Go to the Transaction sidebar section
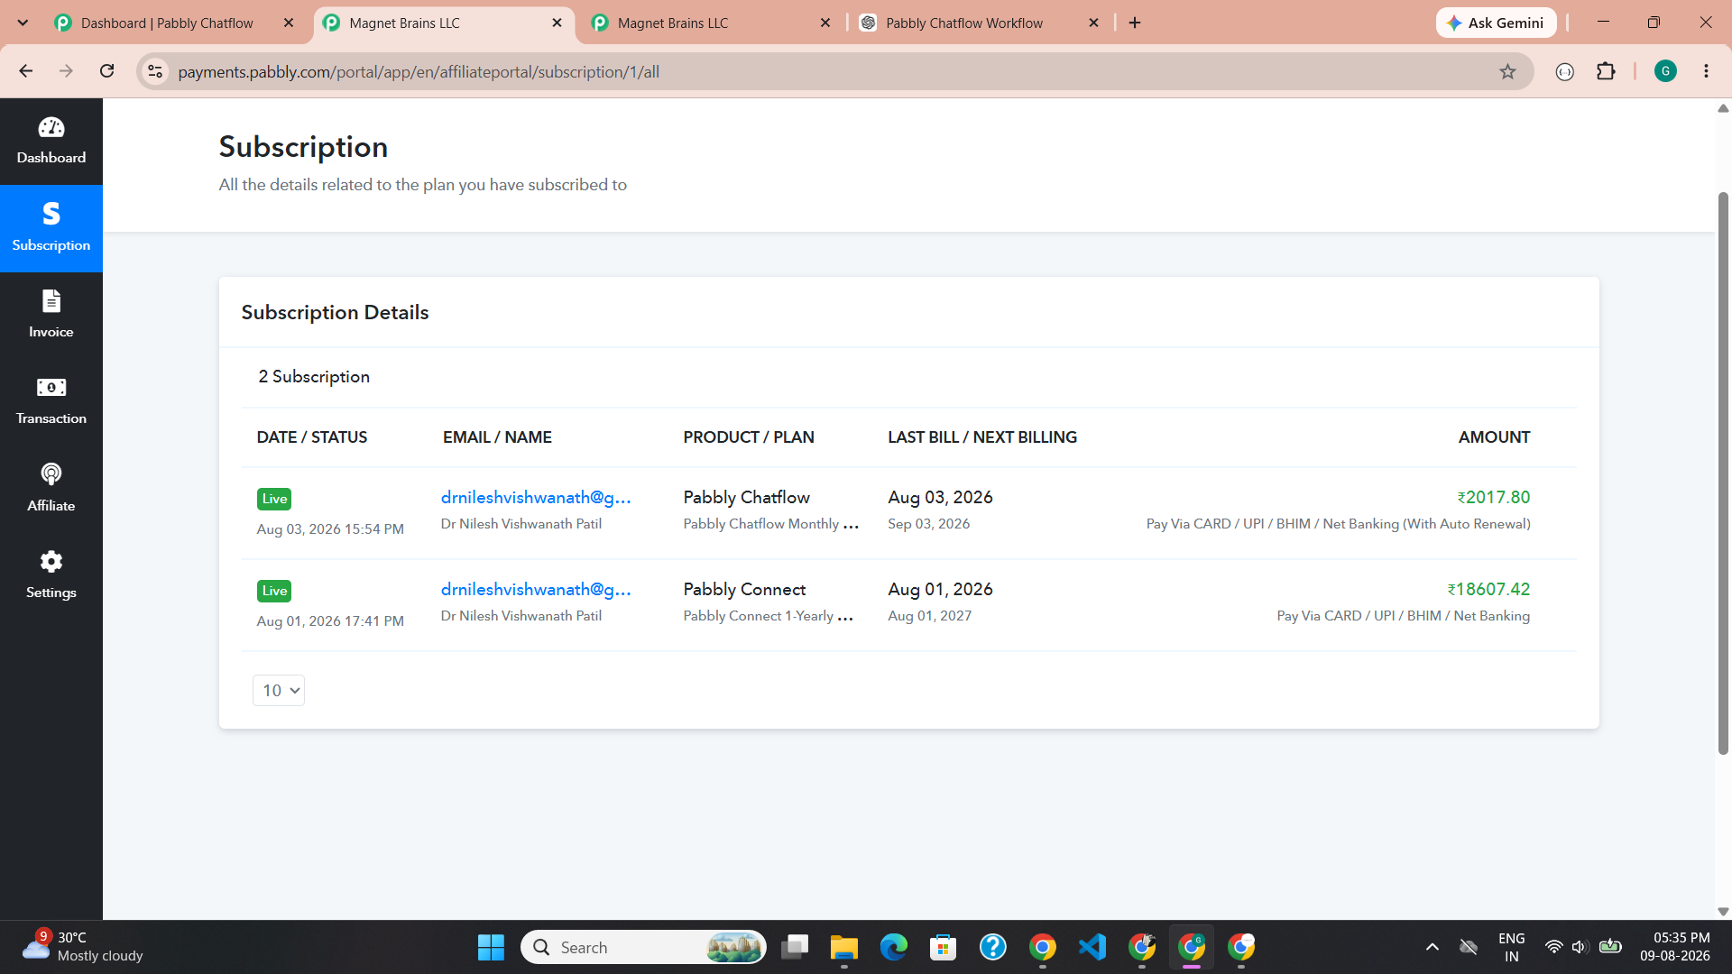Screen dimensions: 1732x974 click(51, 401)
